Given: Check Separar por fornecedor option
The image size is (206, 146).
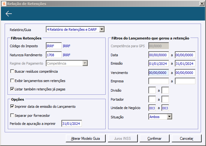Looking at the screenshot, I should tap(12, 116).
